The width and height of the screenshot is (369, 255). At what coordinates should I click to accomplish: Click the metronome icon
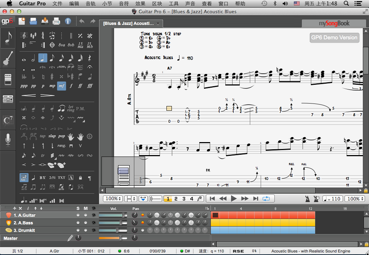(308, 199)
